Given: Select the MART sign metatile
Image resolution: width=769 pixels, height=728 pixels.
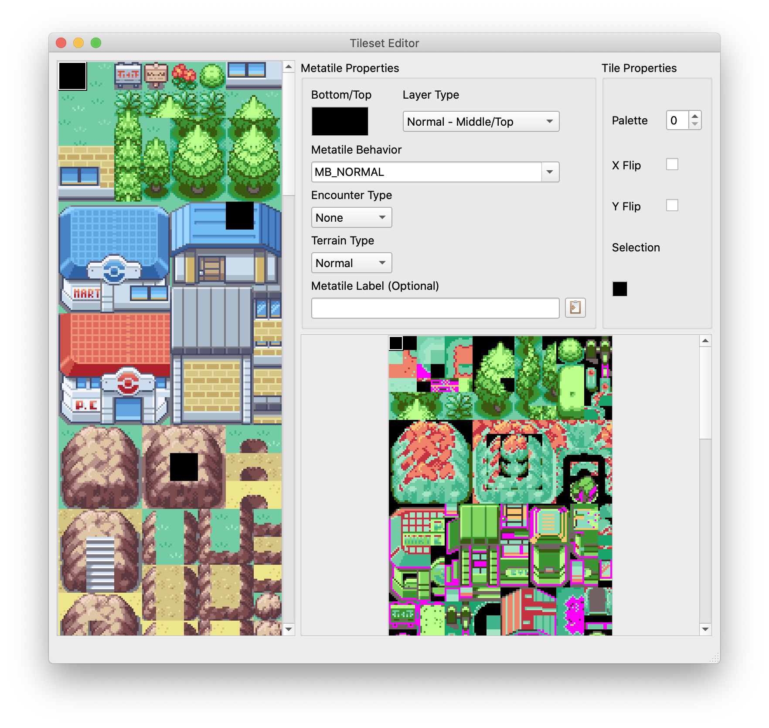Looking at the screenshot, I should click(x=86, y=293).
